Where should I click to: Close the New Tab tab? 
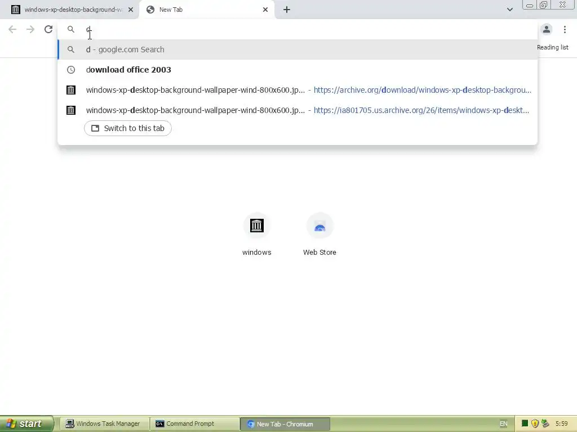[265, 10]
